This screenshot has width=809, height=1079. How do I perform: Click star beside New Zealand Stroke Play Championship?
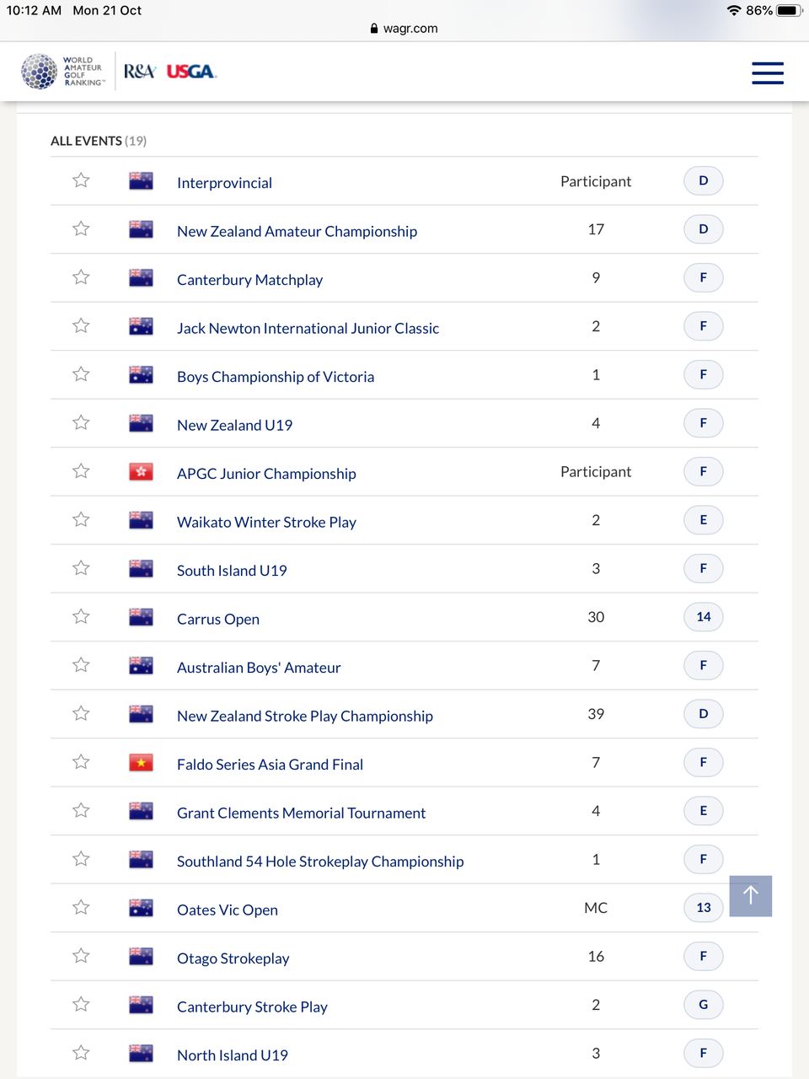tap(81, 713)
